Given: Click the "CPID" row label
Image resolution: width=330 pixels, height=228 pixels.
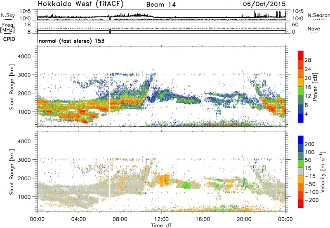Looking at the screenshot, I should click(x=9, y=39).
